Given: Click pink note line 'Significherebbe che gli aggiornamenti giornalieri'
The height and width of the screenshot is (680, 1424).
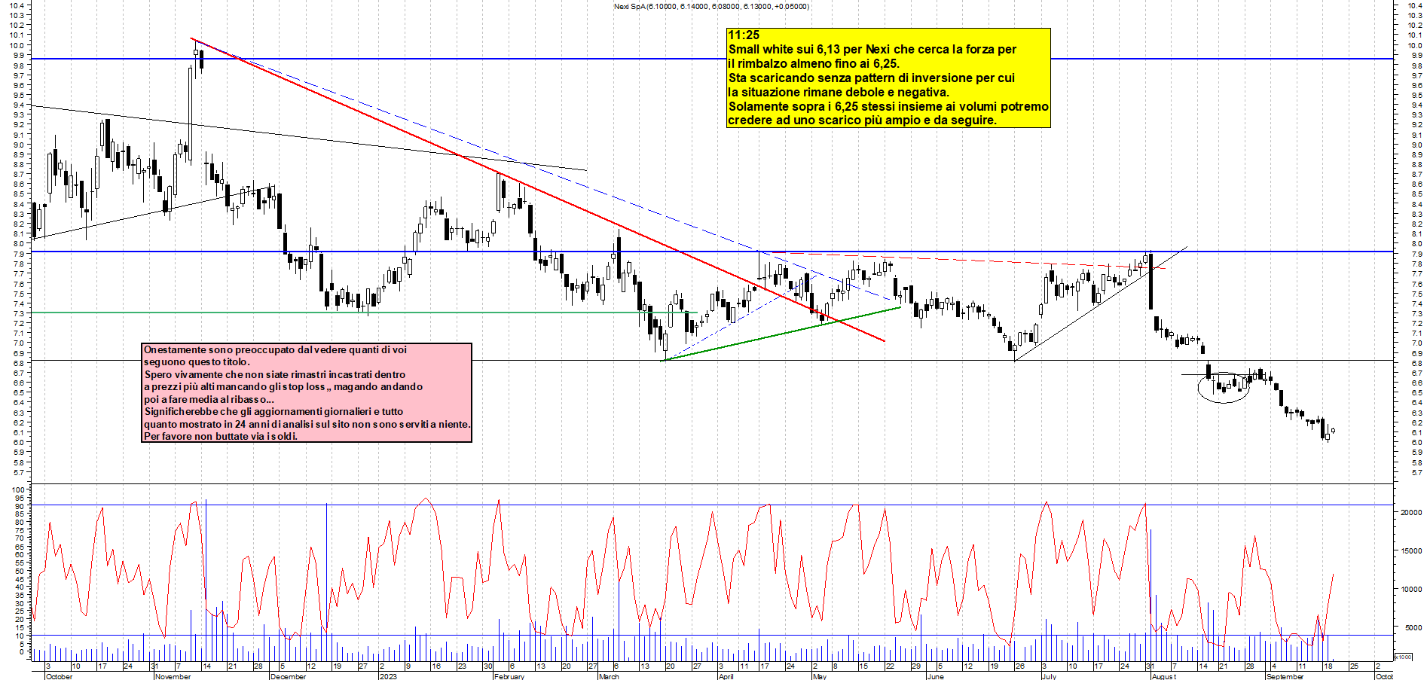Looking at the screenshot, I should [x=273, y=412].
